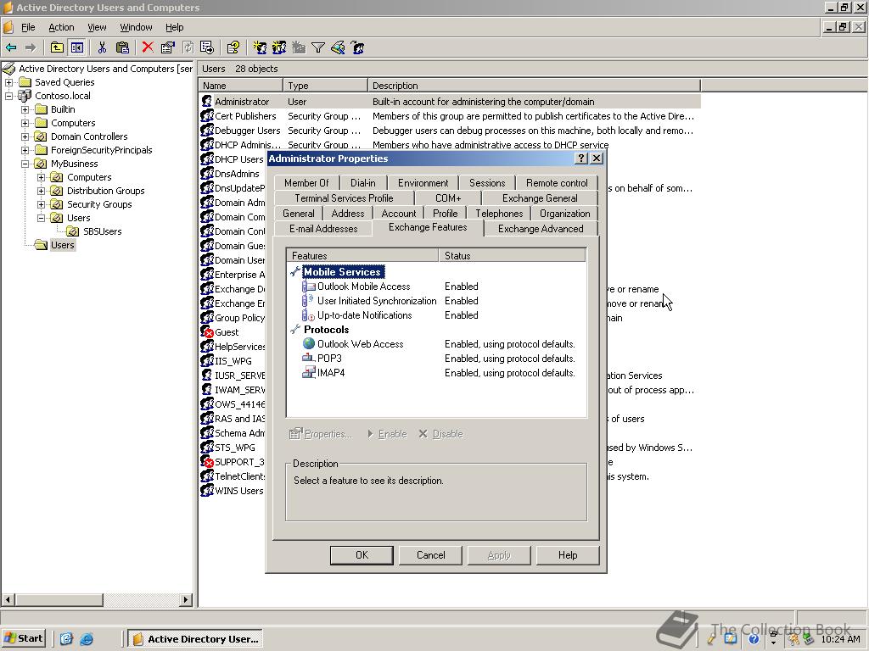Click the Internet Explorer quick launch icon

coord(87,639)
